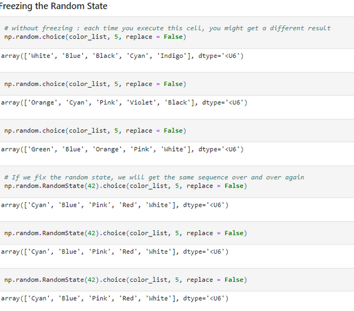Screen dimensions: 354x311
Task: Click the Freezing the Random State heading
Action: (53, 6)
